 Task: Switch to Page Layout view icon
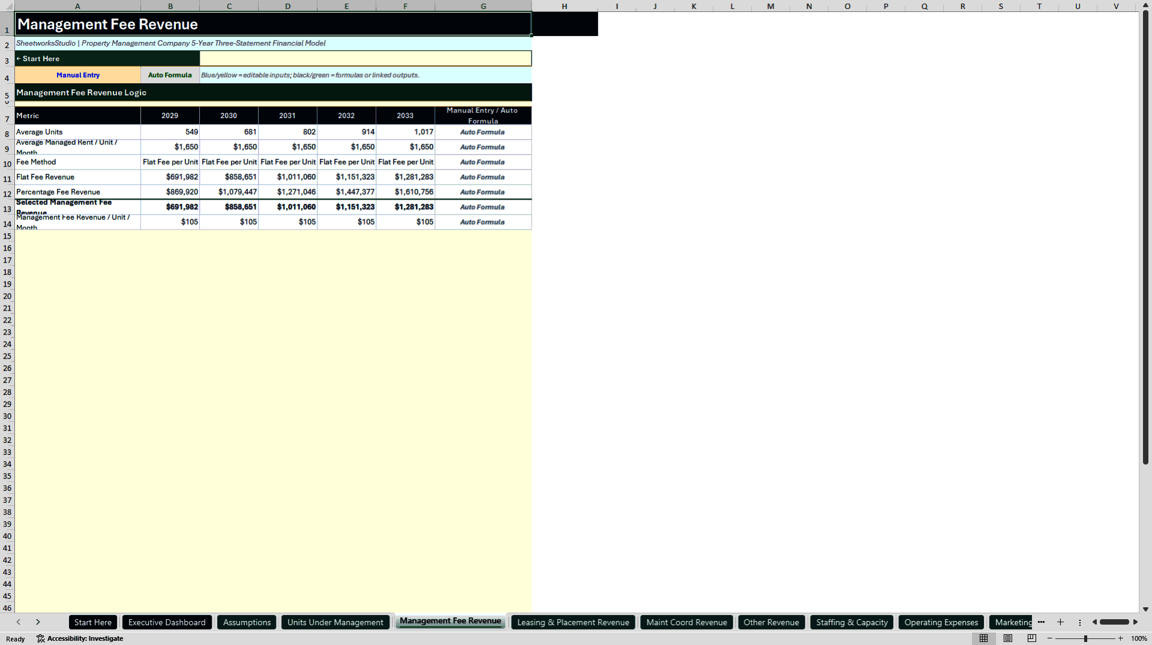[1007, 638]
